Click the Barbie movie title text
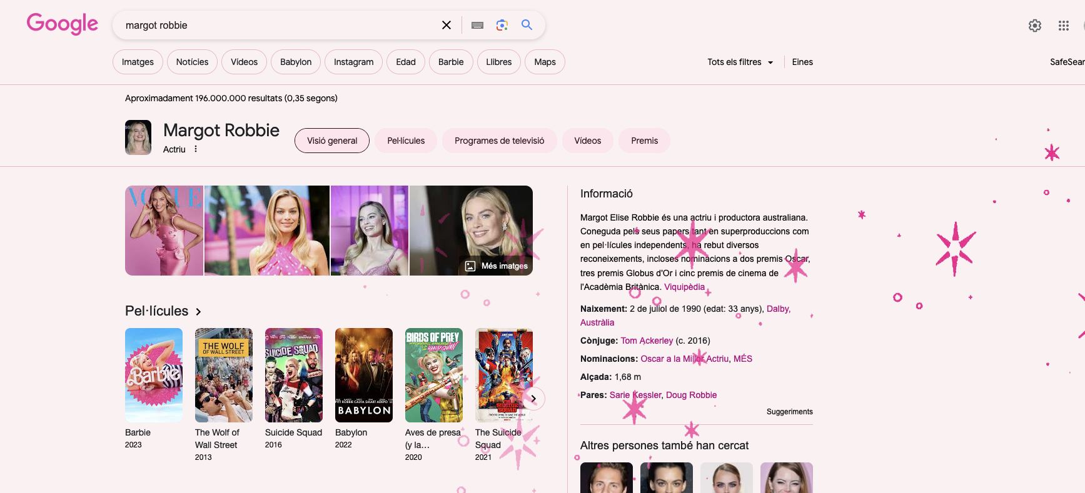The image size is (1085, 493). [x=138, y=432]
